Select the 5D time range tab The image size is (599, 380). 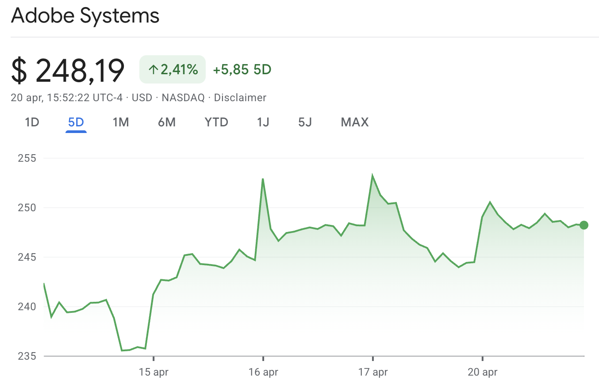76,122
